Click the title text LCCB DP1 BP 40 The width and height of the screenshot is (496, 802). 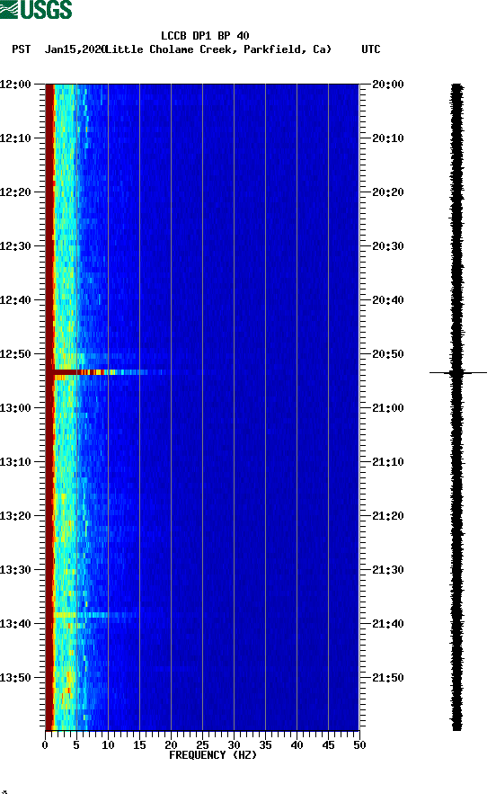point(205,36)
